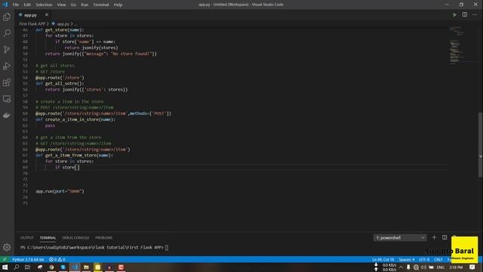This screenshot has height=272, width=483.
Task: Select the Python 3.7.6 64-bit interpreter status
Action: pos(28,259)
